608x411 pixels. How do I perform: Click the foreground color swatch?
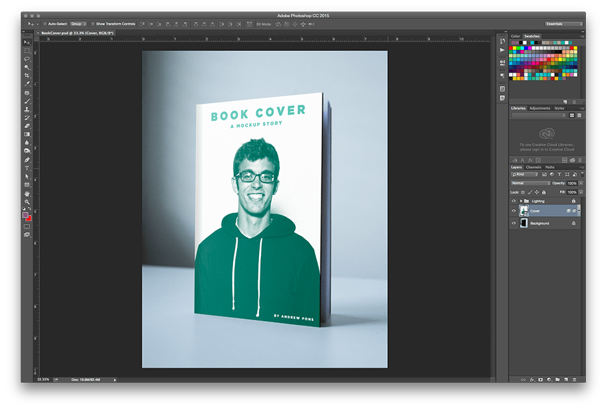27,214
